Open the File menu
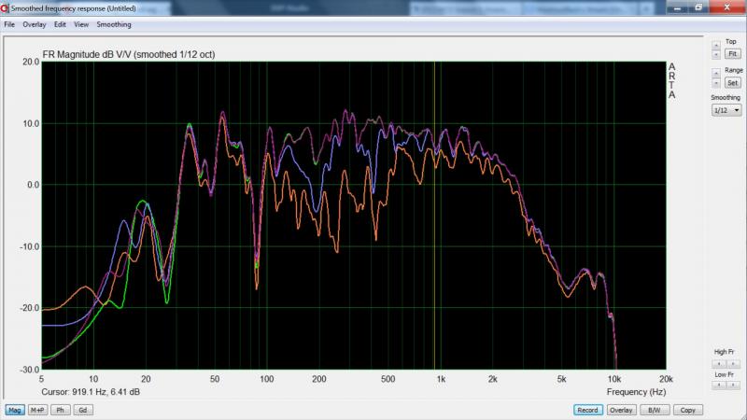 (9, 24)
